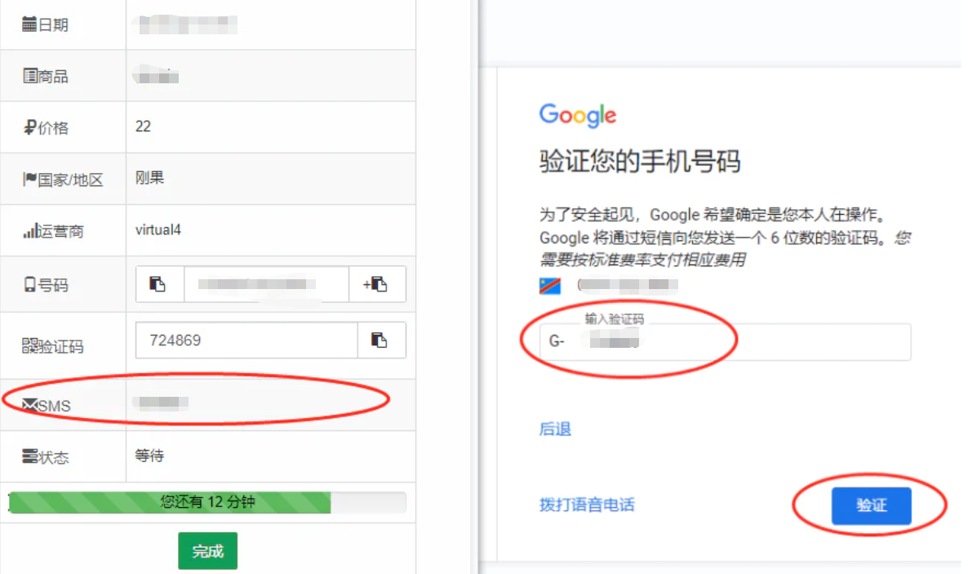968x574 pixels.
Task: Click the plus-clipboard icon beside the number
Action: [377, 284]
